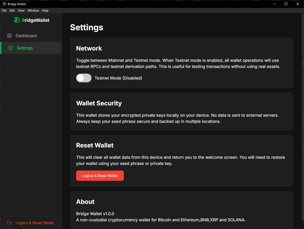Click the logout arrow icon in sidebar bottom
This screenshot has height=229, width=304.
pos(10,223)
